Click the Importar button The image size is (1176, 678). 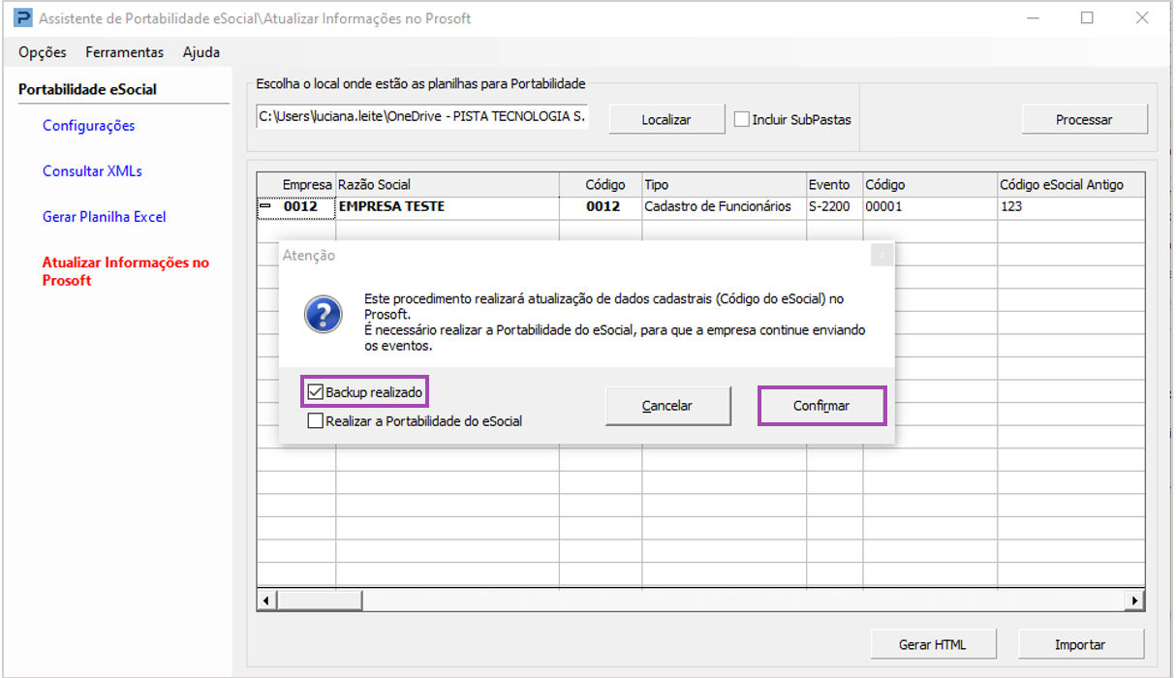pyautogui.click(x=1080, y=644)
